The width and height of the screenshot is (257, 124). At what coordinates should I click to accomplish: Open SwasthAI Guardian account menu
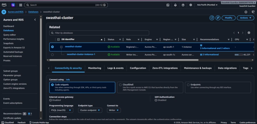tap(238, 3)
